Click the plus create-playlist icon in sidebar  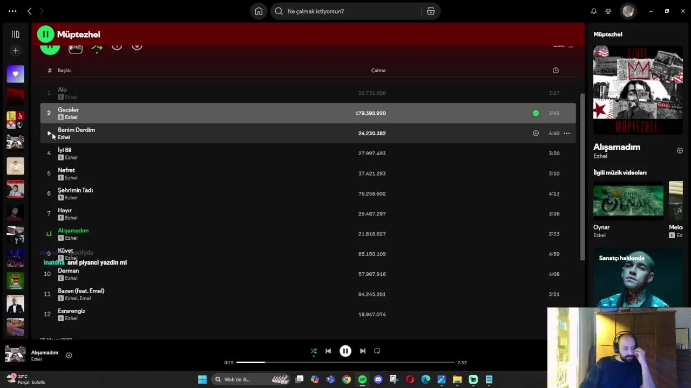pyautogui.click(x=16, y=51)
